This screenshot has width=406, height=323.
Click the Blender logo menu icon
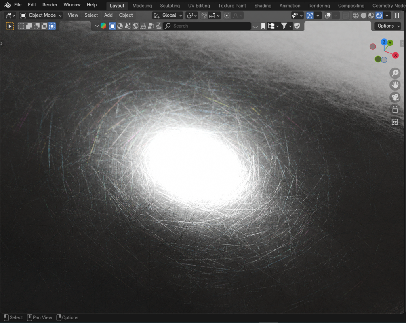pos(7,5)
